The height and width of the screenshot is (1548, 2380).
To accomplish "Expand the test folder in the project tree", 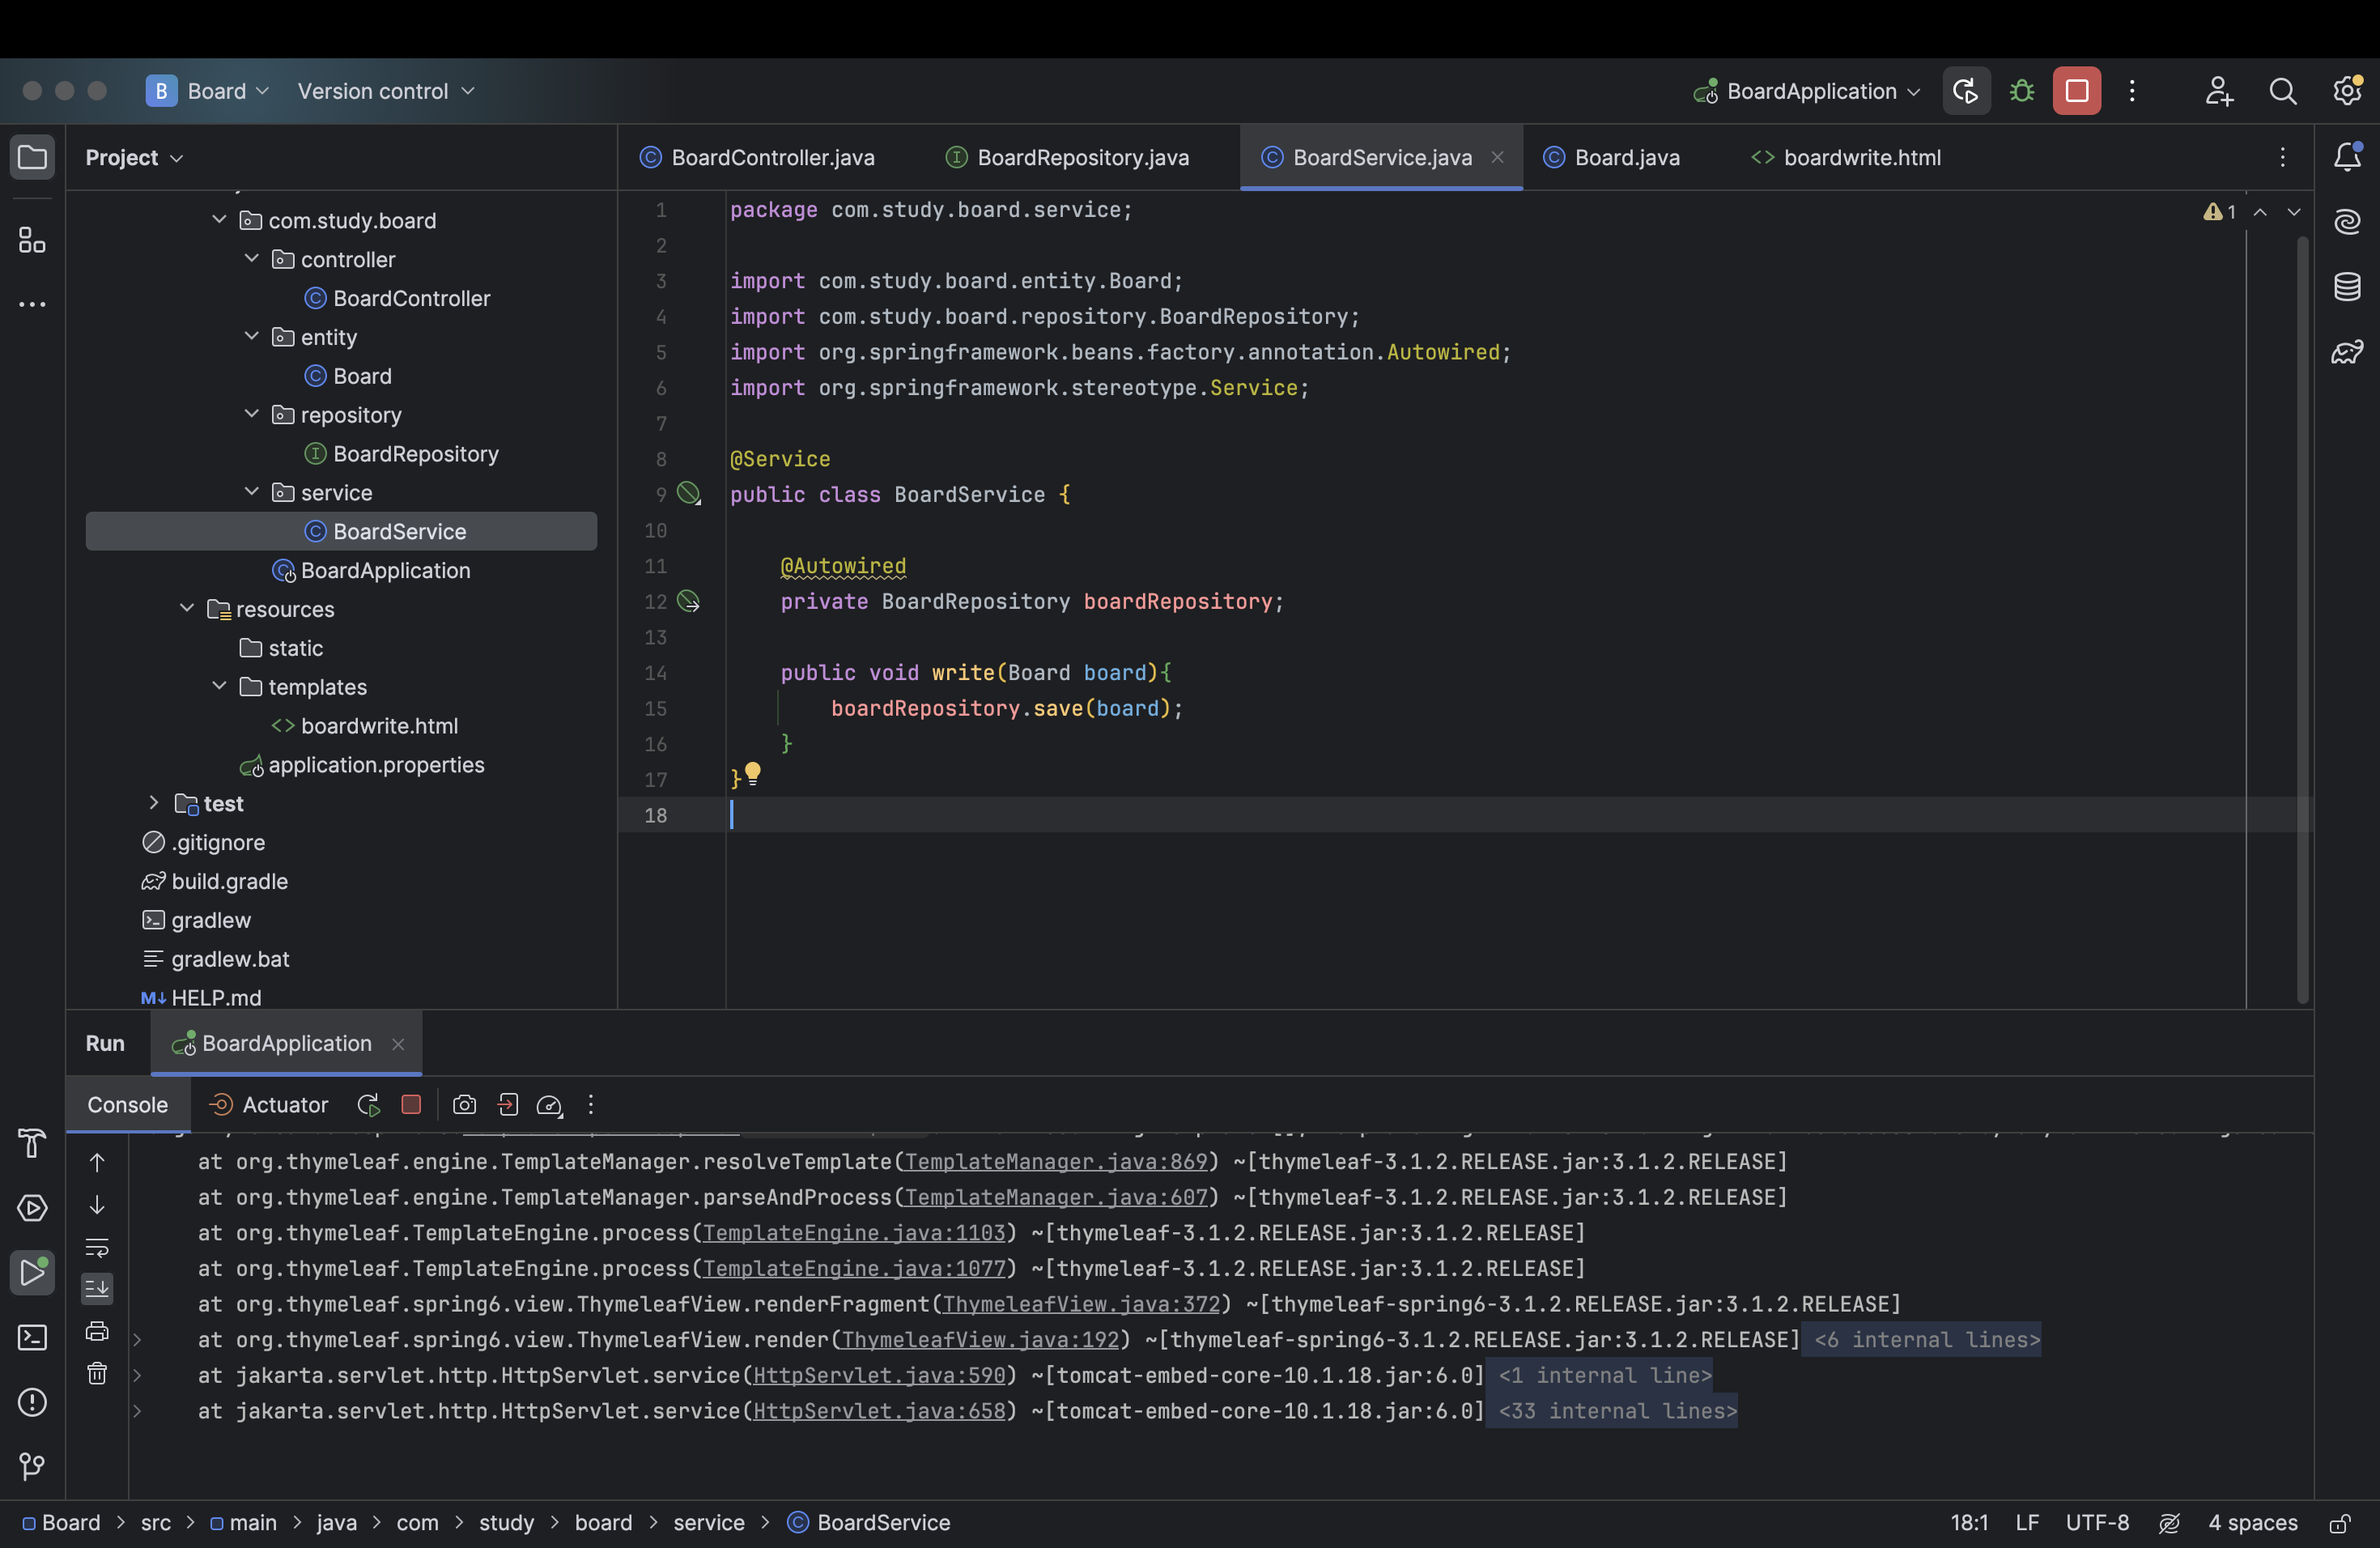I will [153, 803].
